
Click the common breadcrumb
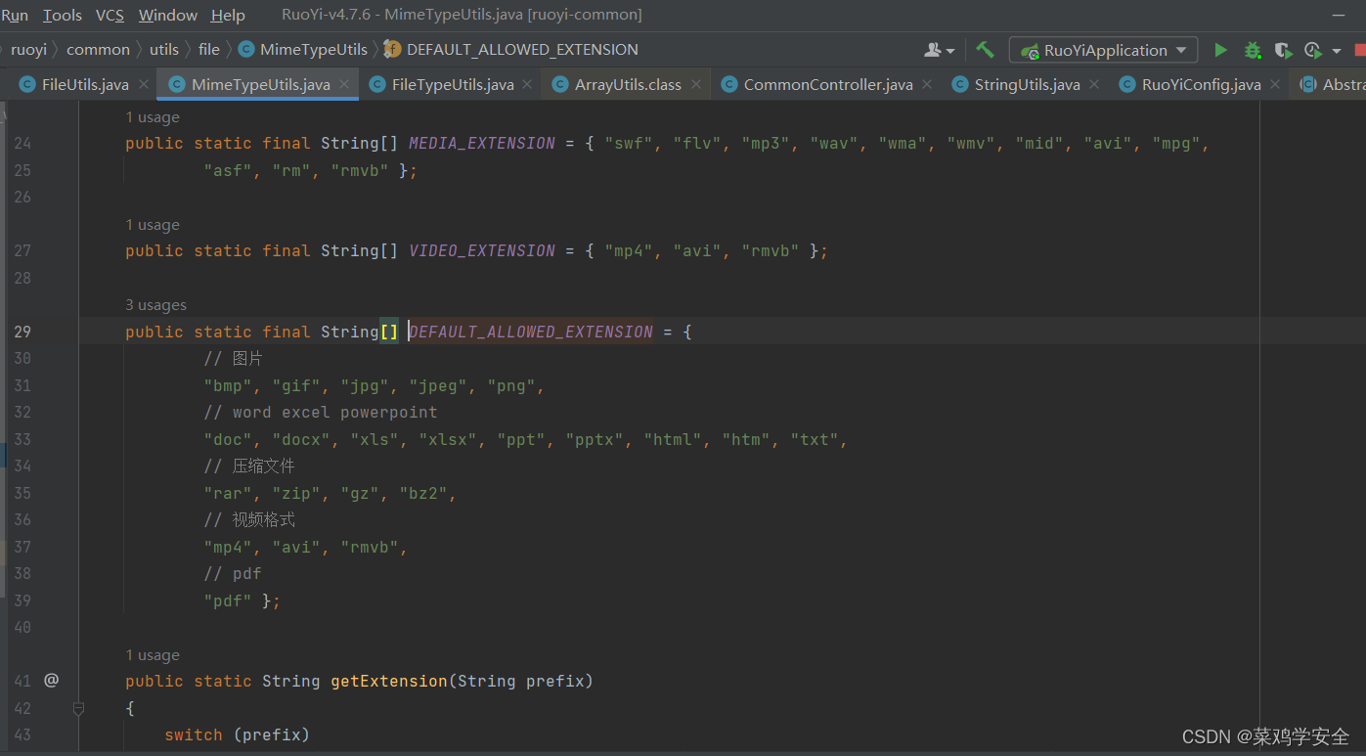pos(98,49)
